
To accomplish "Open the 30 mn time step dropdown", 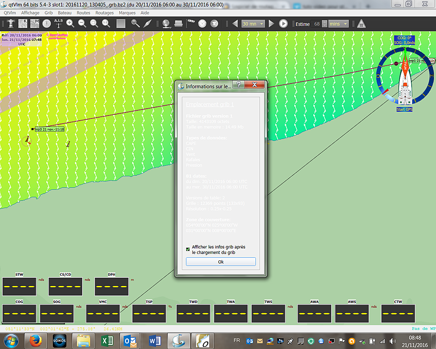I will (x=253, y=24).
